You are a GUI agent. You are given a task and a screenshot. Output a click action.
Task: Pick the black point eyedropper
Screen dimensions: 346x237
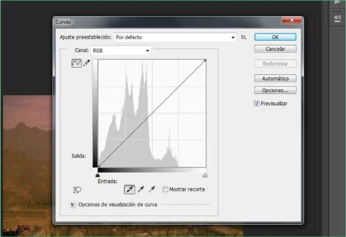(x=129, y=189)
